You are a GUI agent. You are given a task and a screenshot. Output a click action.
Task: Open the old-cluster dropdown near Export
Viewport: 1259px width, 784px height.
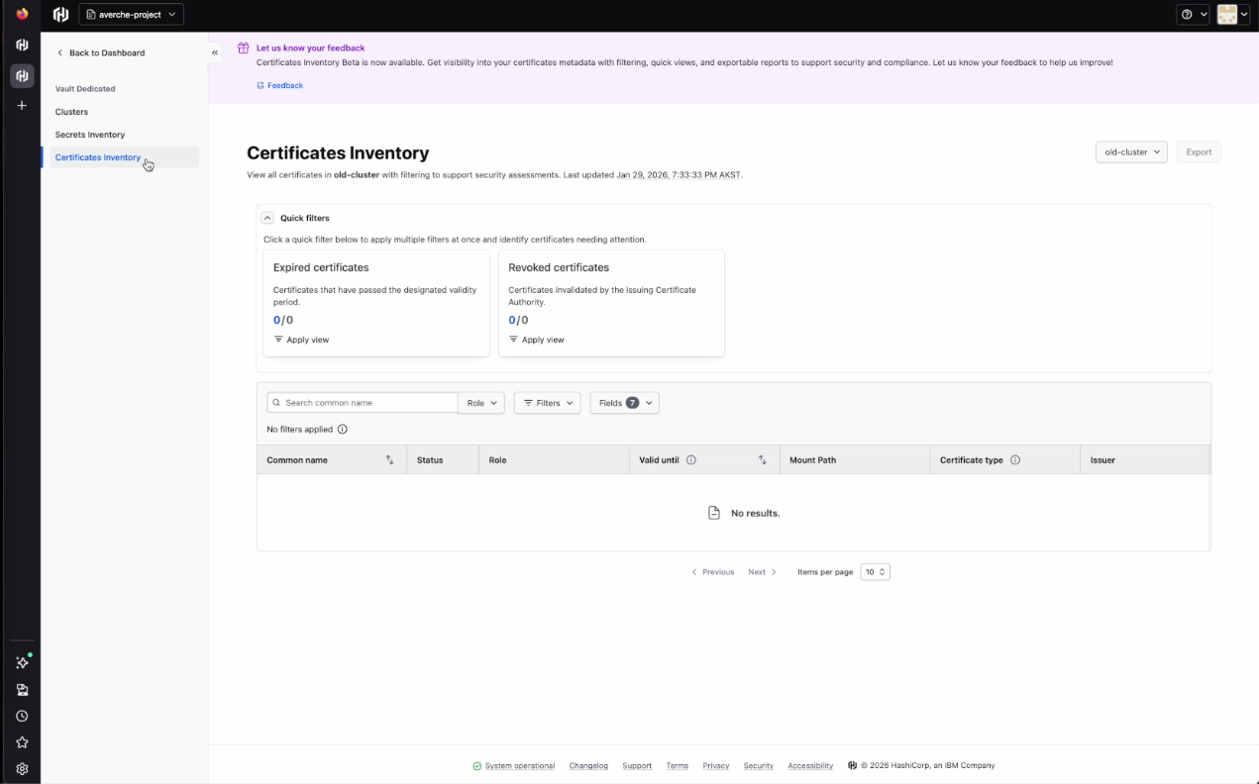pyautogui.click(x=1130, y=151)
